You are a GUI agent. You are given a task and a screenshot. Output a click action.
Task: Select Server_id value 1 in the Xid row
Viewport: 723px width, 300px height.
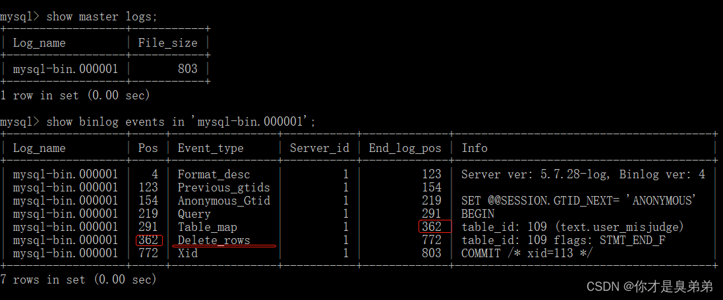point(346,253)
